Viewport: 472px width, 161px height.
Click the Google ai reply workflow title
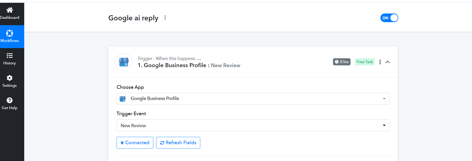[x=133, y=18]
